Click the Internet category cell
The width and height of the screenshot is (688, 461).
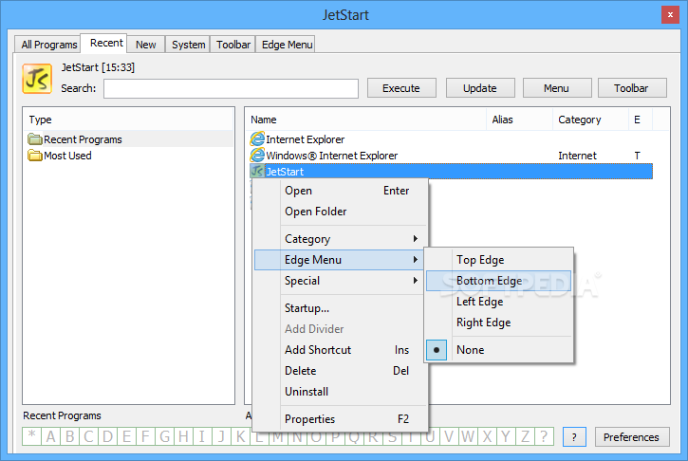[x=577, y=156]
